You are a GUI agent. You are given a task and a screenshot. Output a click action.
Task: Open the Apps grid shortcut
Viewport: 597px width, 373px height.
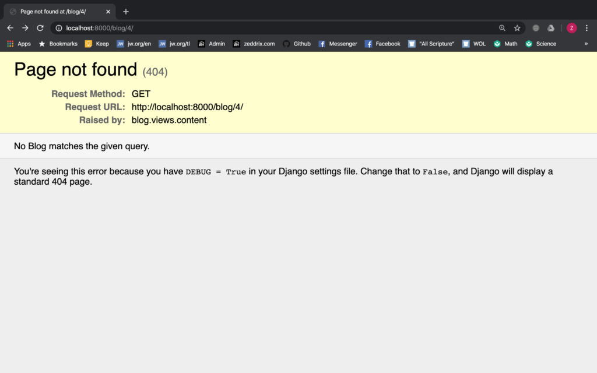tap(19, 44)
